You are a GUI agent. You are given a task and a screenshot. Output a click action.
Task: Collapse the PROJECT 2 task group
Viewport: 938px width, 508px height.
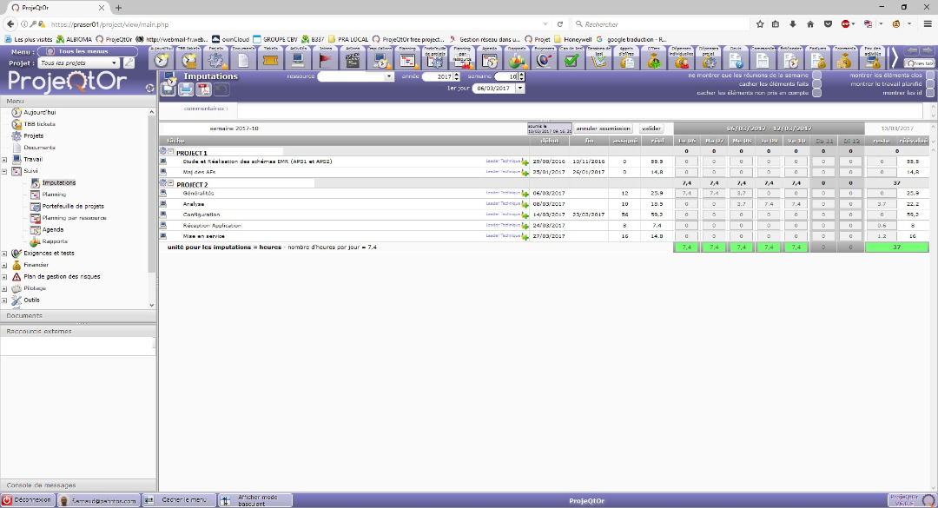[171, 184]
